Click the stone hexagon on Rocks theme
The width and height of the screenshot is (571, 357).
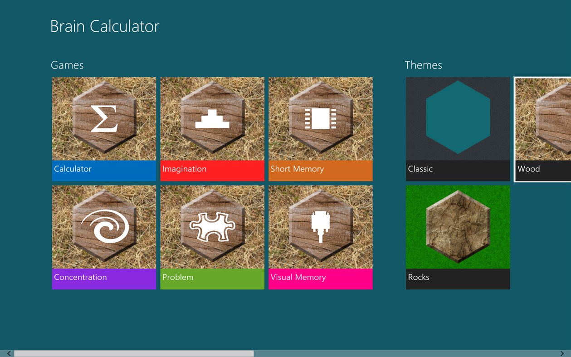tap(457, 225)
